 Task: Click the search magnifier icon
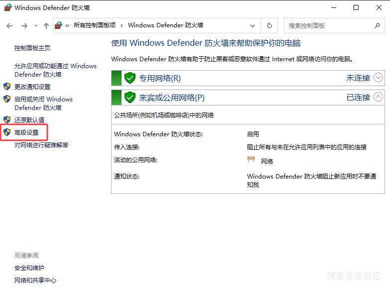click(x=378, y=25)
